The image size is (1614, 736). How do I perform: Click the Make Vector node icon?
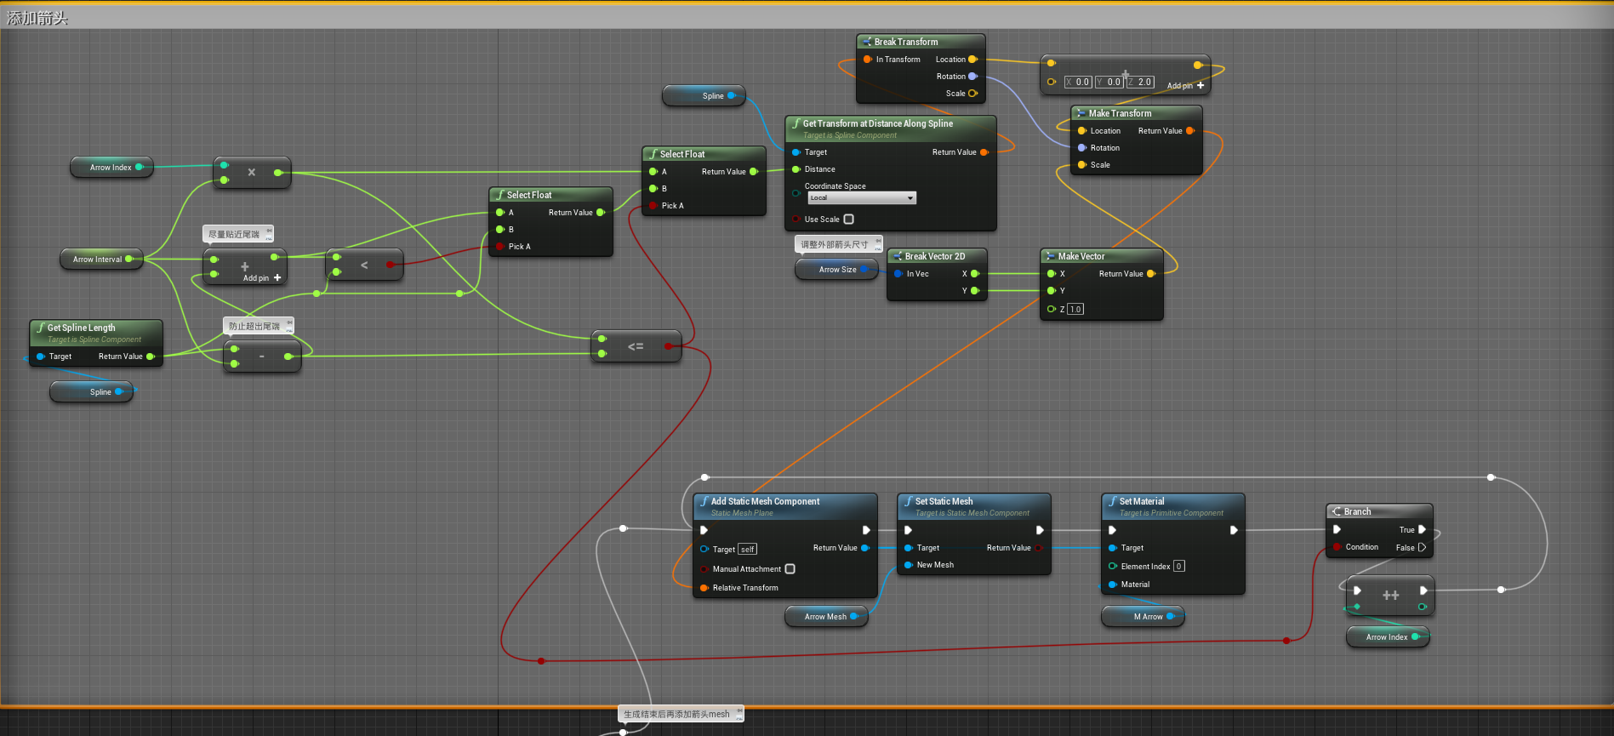1051,256
